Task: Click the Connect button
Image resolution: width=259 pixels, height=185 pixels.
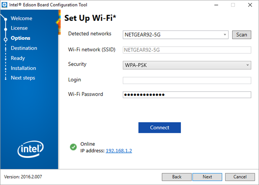Action: coord(160,127)
